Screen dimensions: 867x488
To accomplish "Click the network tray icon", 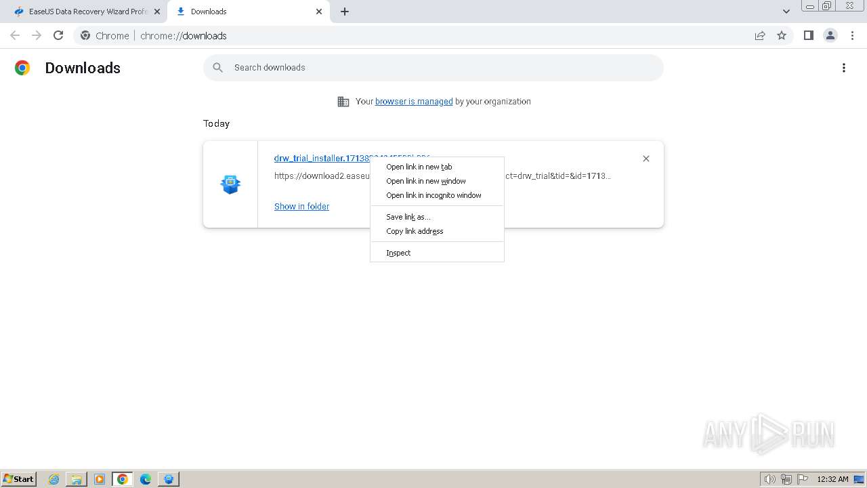I will click(x=786, y=479).
